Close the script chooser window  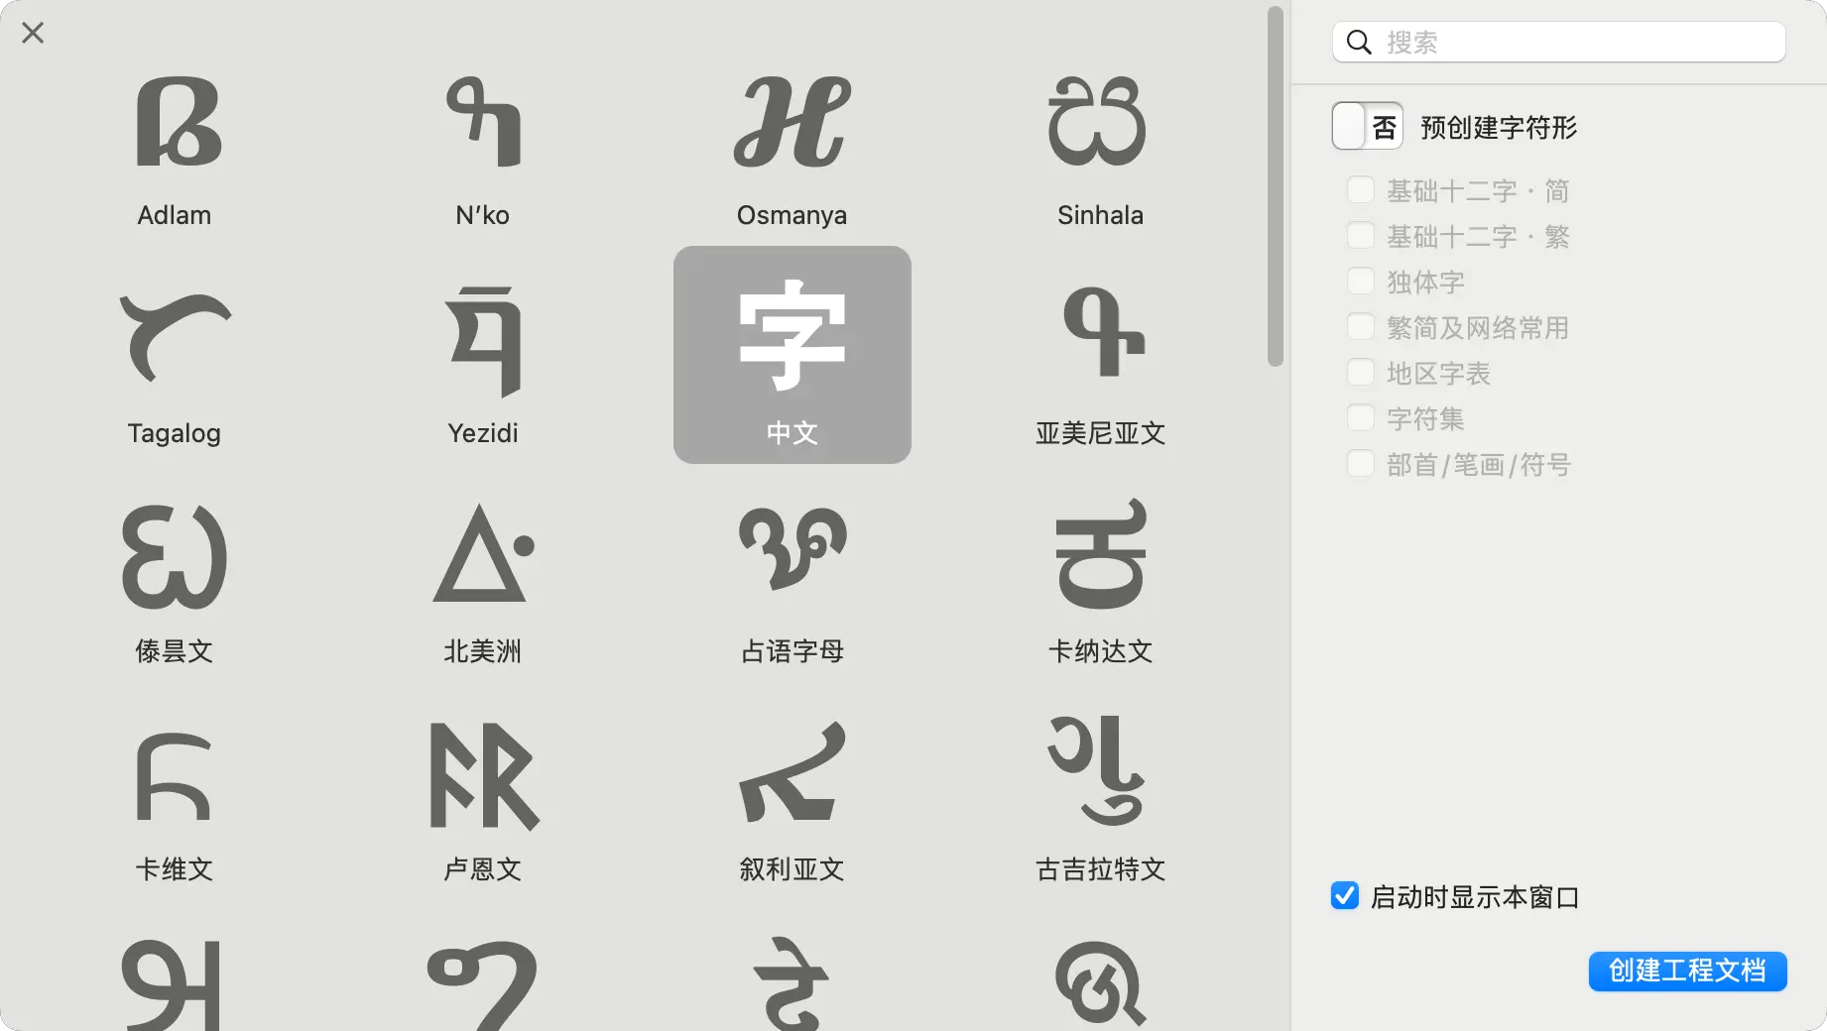click(33, 33)
